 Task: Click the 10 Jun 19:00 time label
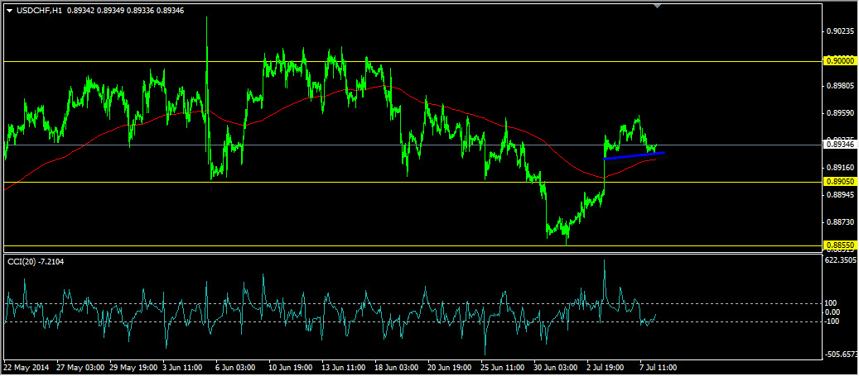pos(291,369)
